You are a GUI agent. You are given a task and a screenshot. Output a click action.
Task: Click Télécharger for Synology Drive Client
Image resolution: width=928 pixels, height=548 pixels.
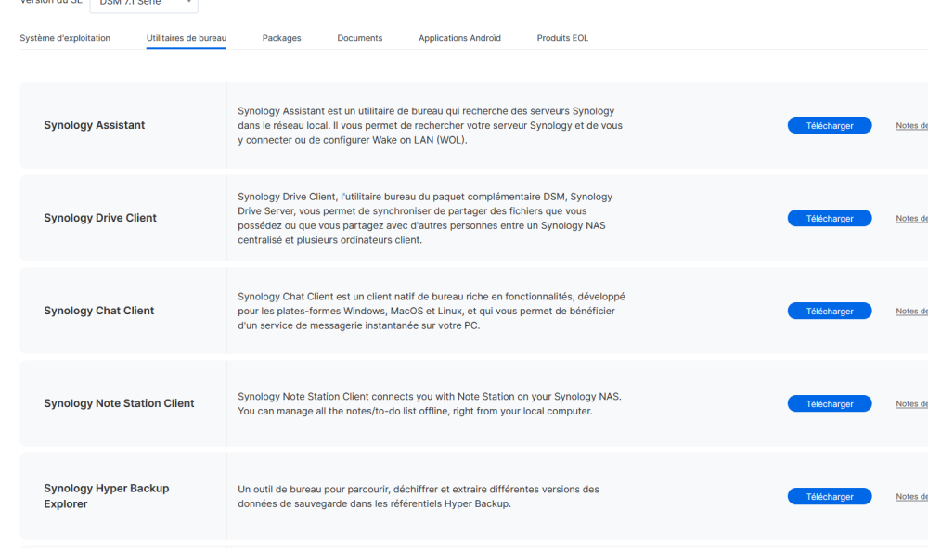(830, 218)
